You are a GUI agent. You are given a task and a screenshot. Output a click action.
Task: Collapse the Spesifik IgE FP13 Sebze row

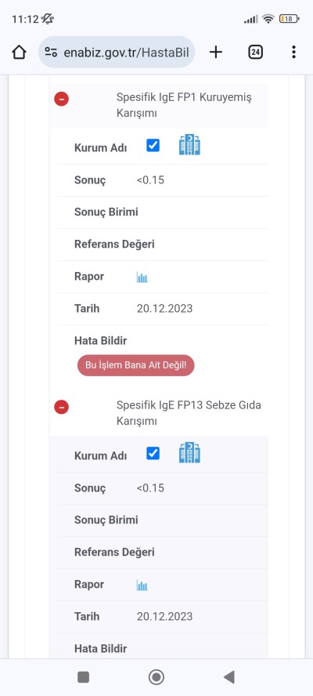pos(61,406)
